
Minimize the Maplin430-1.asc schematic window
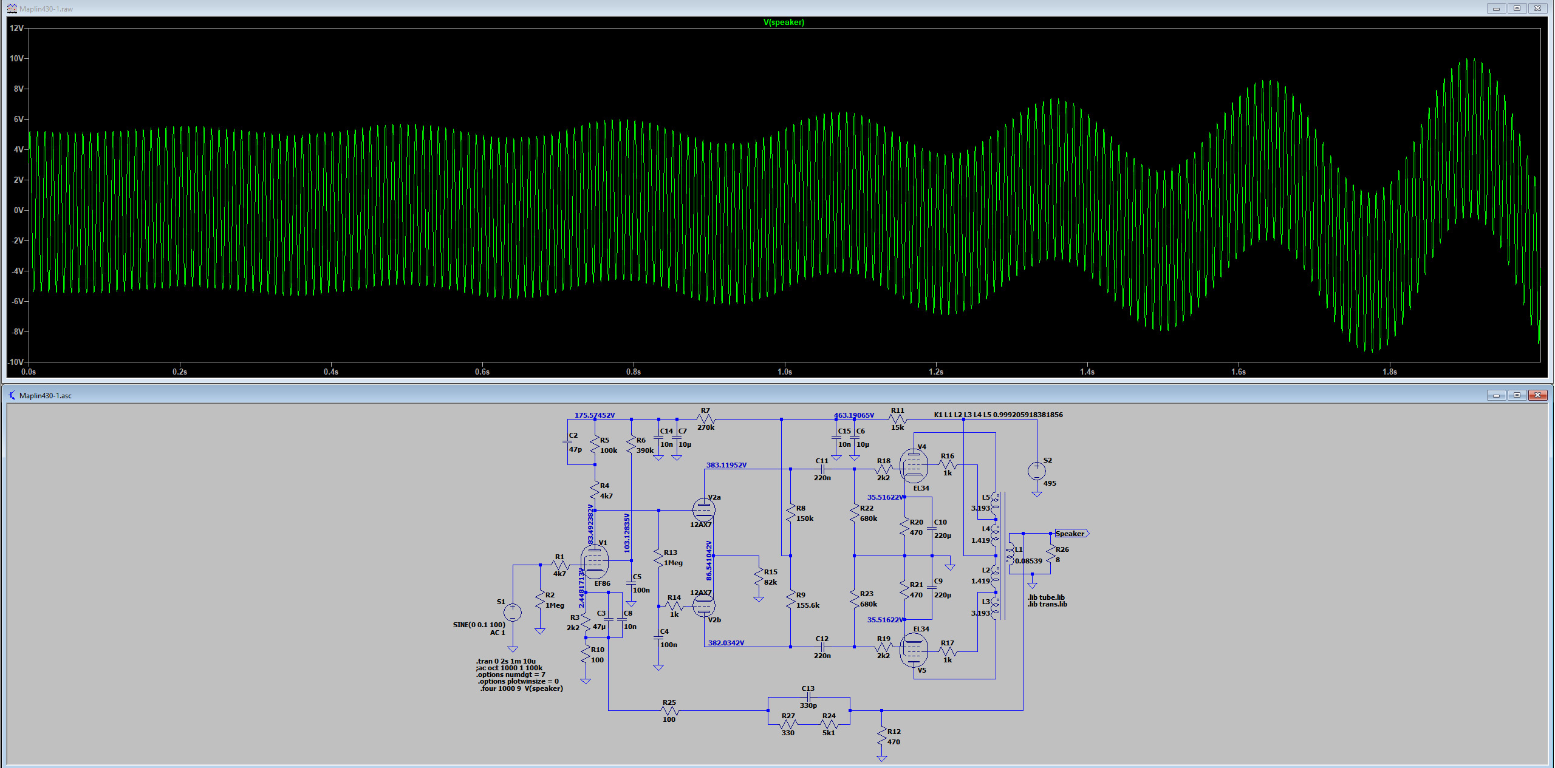click(1496, 395)
